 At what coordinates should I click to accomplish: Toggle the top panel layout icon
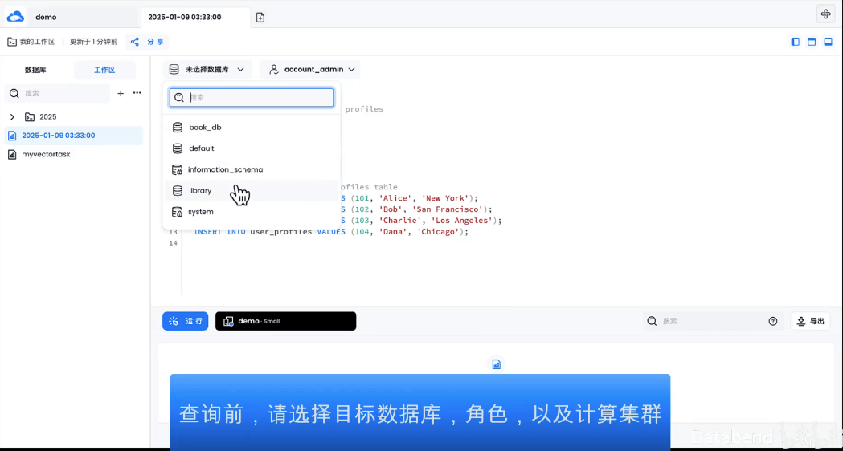(x=812, y=42)
